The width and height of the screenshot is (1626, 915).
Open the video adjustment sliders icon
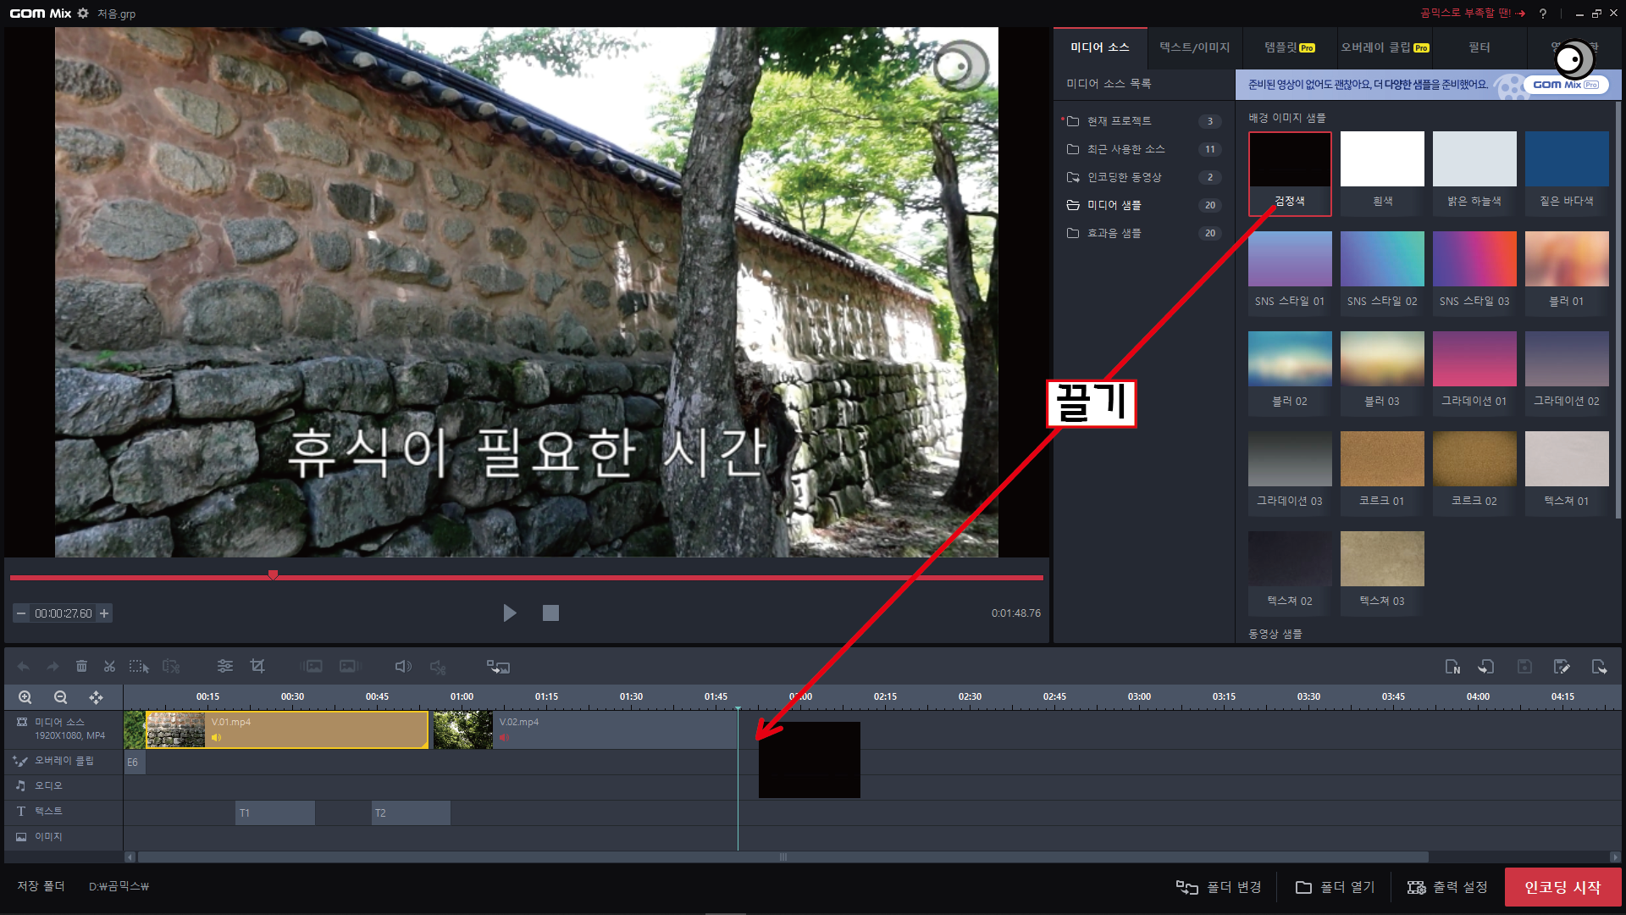[224, 667]
